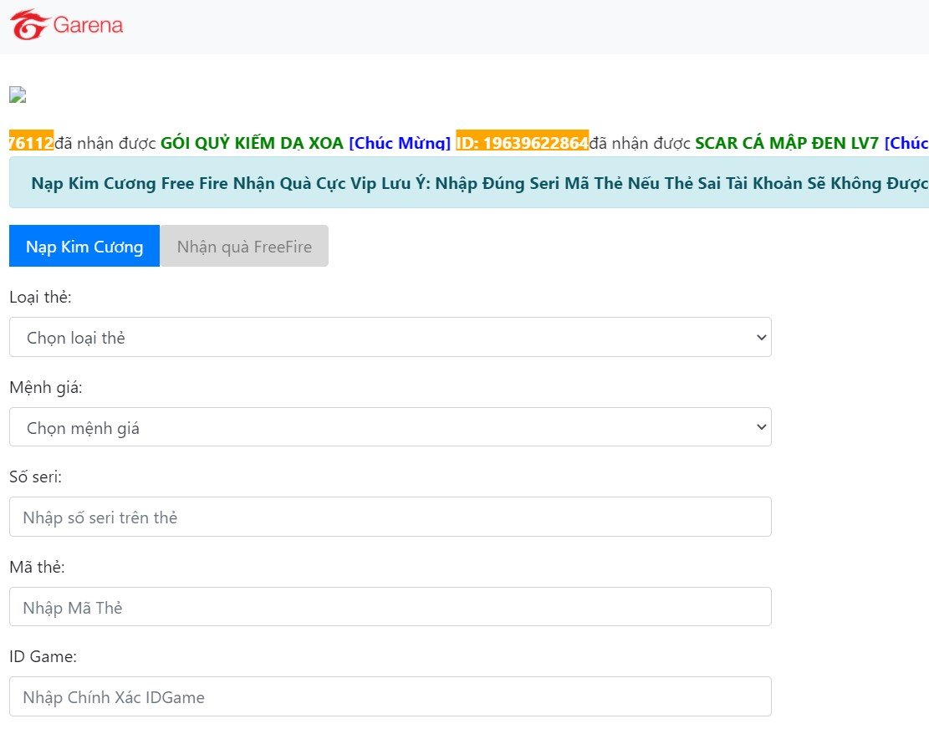This screenshot has height=729, width=929.
Task: Click the GÓI QUỶ KIẾM DẠ XOA text
Action: 252,143
